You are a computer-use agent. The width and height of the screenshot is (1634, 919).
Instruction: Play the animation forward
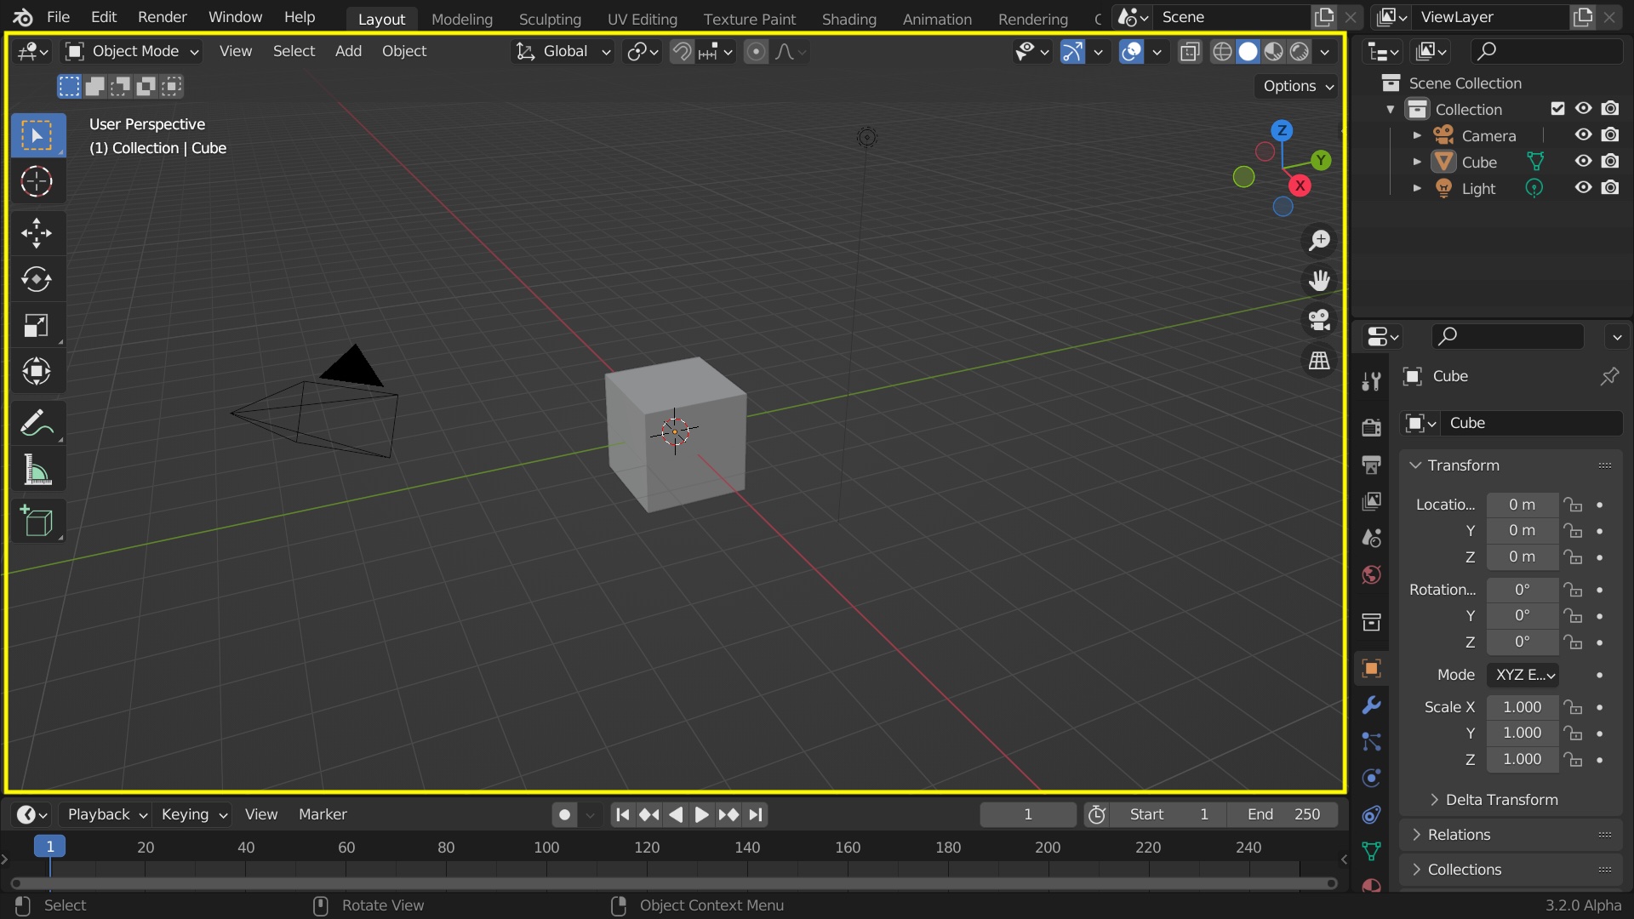[701, 814]
